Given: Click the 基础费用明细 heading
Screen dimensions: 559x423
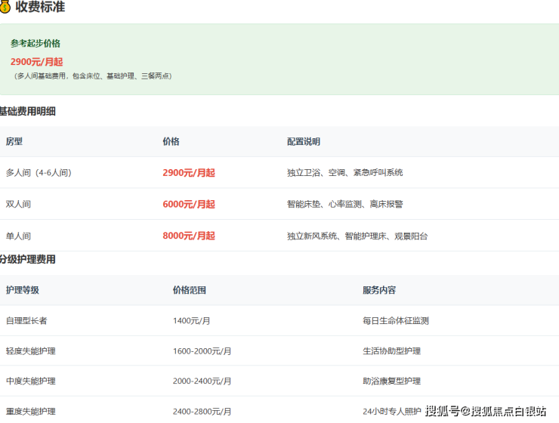Looking at the screenshot, I should (x=27, y=112).
